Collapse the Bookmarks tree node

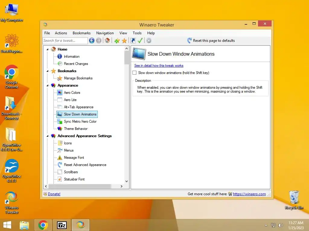click(47, 71)
